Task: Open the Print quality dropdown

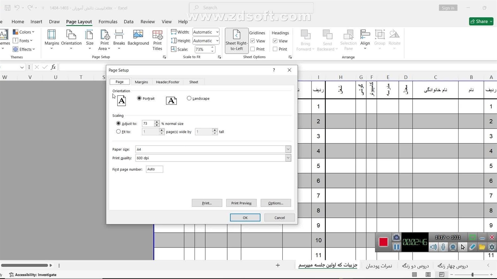Action: click(288, 158)
